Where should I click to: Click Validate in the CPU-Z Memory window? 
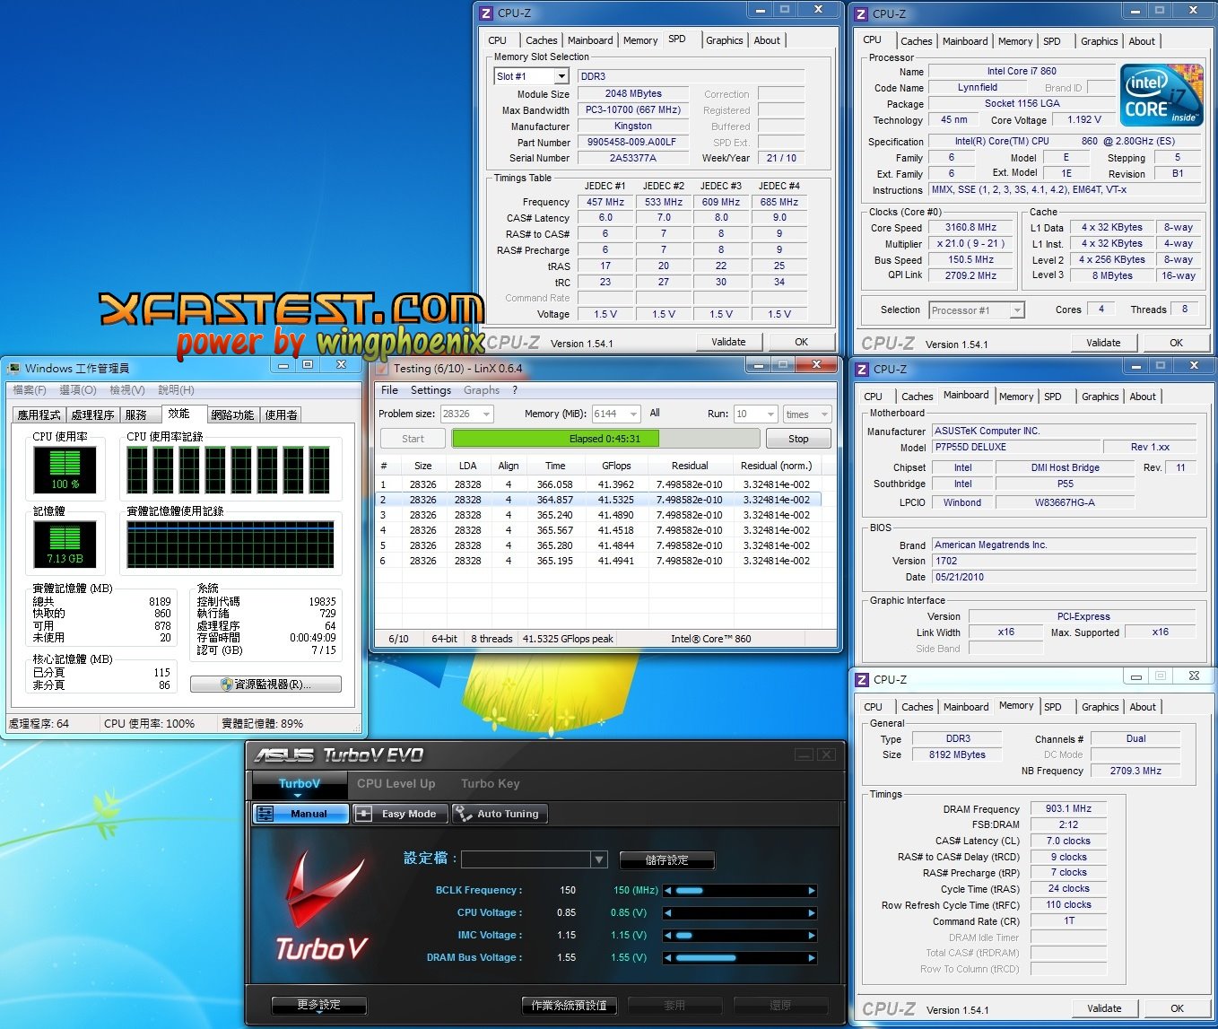(x=1104, y=1008)
